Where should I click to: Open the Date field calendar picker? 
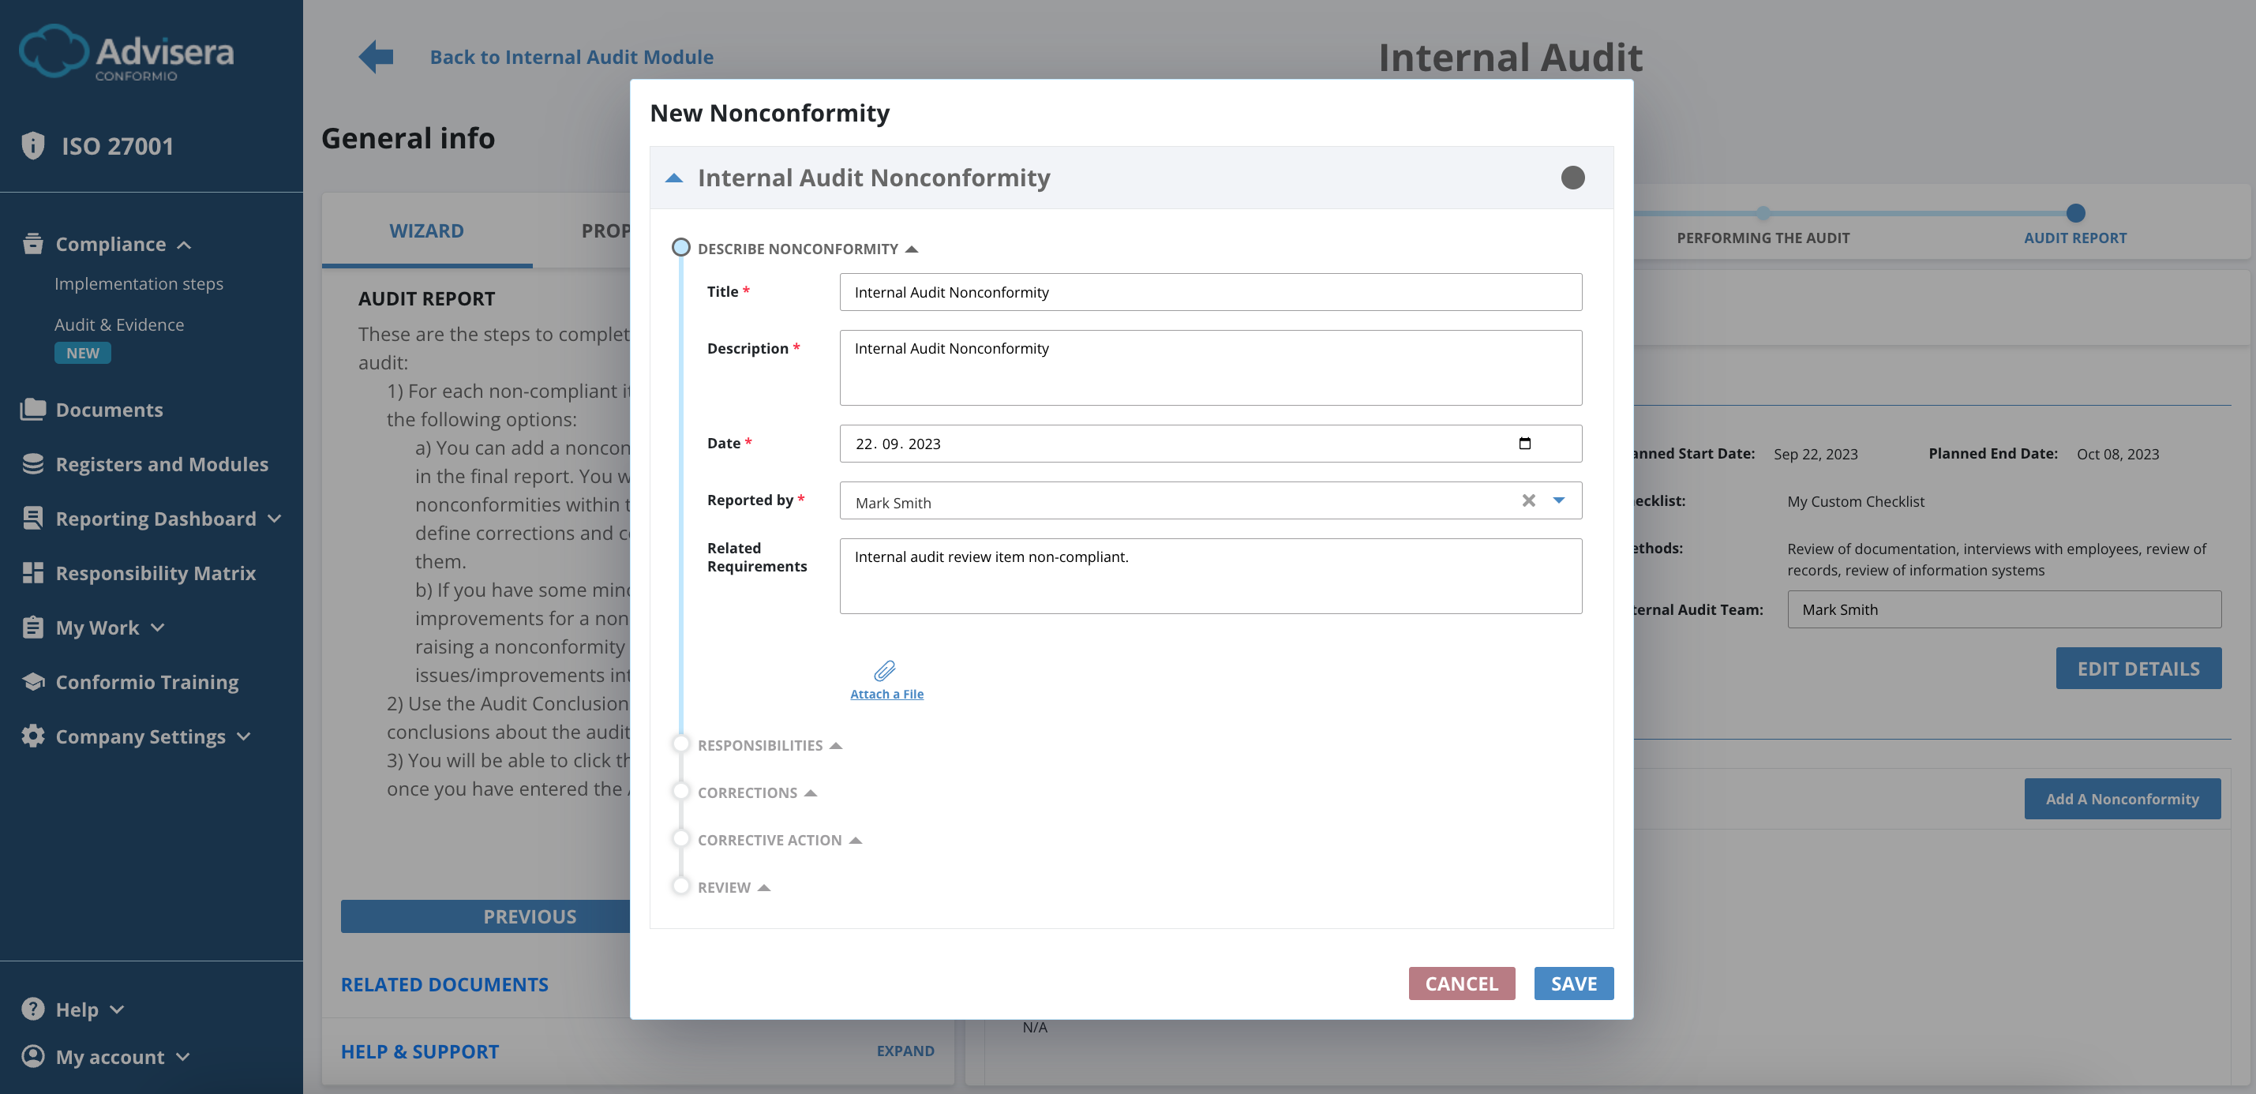coord(1526,444)
